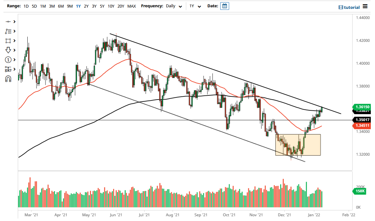Open the Frequency Daily dropdown
Viewport: 375px width, 221px height.
pyautogui.click(x=174, y=6)
